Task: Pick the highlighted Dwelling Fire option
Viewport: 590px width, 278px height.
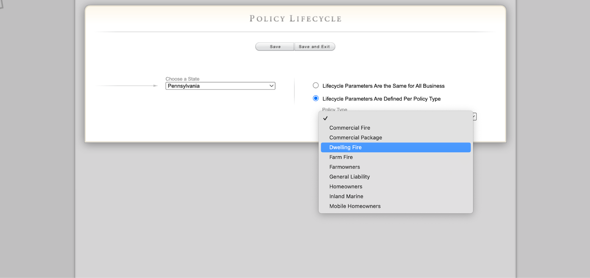Action: coord(346,147)
